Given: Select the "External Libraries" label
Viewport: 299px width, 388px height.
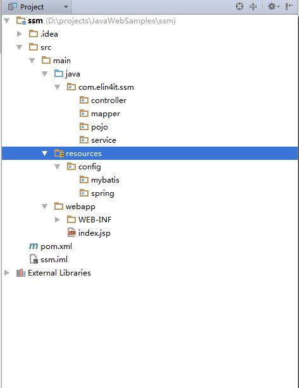Looking at the screenshot, I should pos(59,273).
